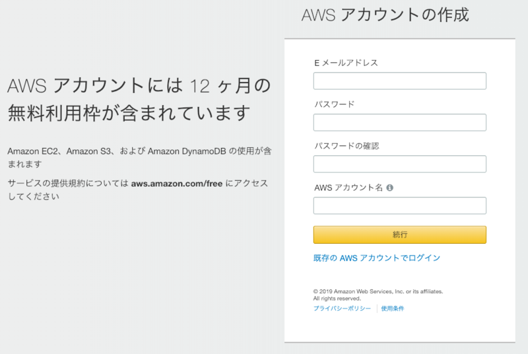
Task: Click the bold aws.amazon.com/free text
Action: [x=176, y=183]
